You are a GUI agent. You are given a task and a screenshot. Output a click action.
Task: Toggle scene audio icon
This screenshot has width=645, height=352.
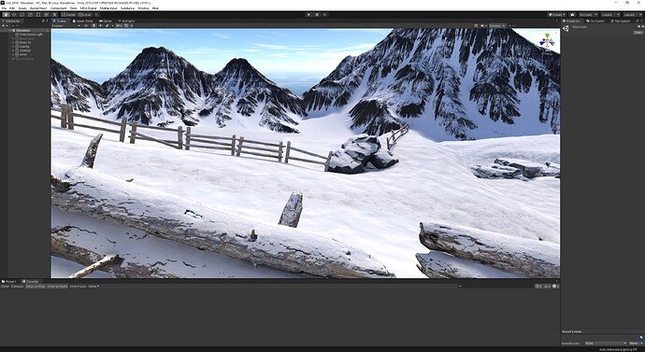pos(100,25)
